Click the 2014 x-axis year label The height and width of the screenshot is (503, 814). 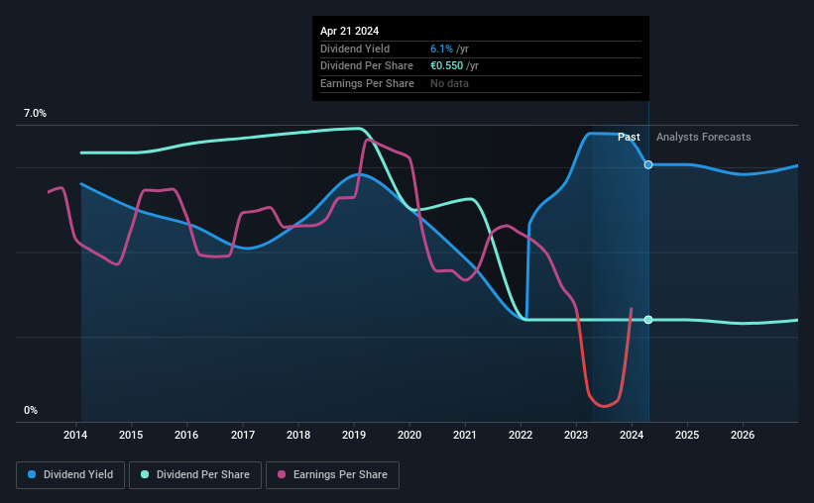point(75,435)
